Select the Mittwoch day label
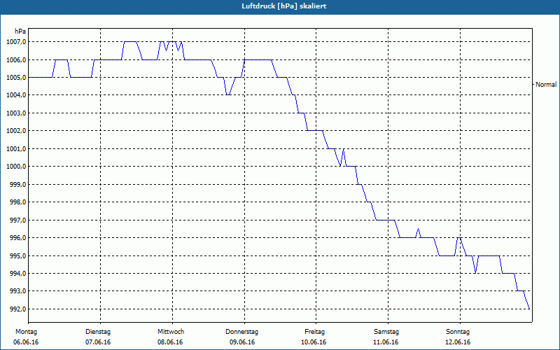Screen dimensions: 560x350 coord(171,332)
